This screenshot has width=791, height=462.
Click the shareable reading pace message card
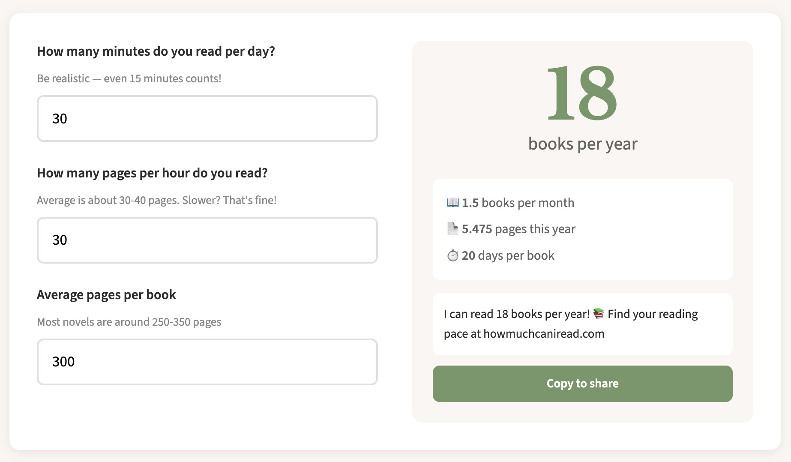point(582,324)
